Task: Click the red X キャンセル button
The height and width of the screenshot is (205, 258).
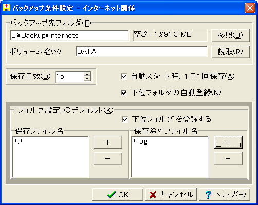Action: [171, 194]
